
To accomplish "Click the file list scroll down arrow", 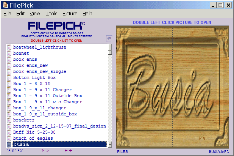I will (x=110, y=145).
